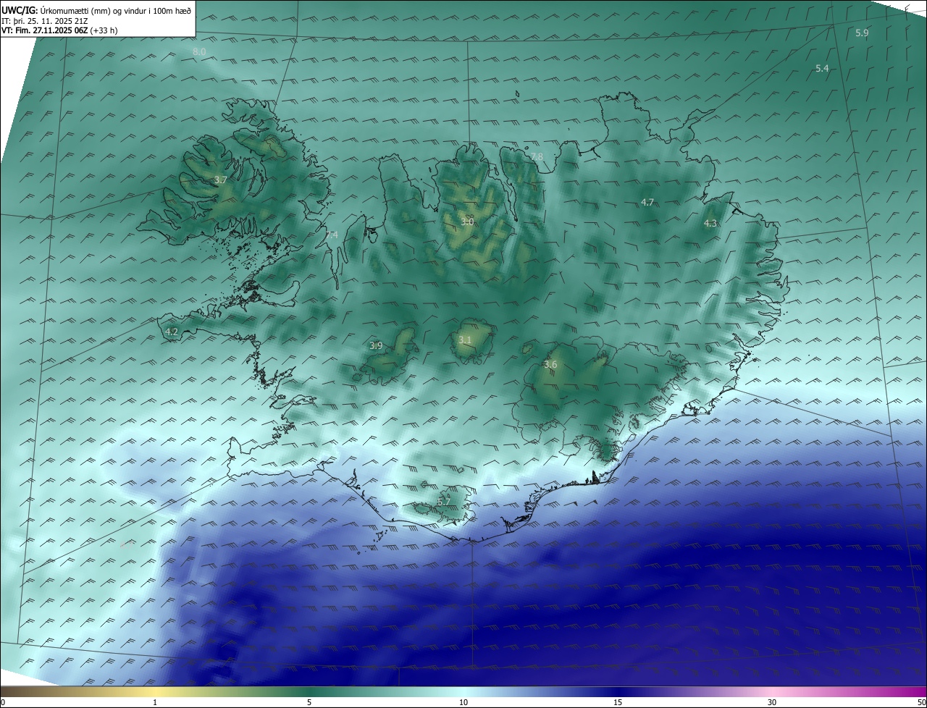Viewport: 927px width, 708px height.
Task: Click the 5.7 value near the south coast
Action: pyautogui.click(x=444, y=502)
